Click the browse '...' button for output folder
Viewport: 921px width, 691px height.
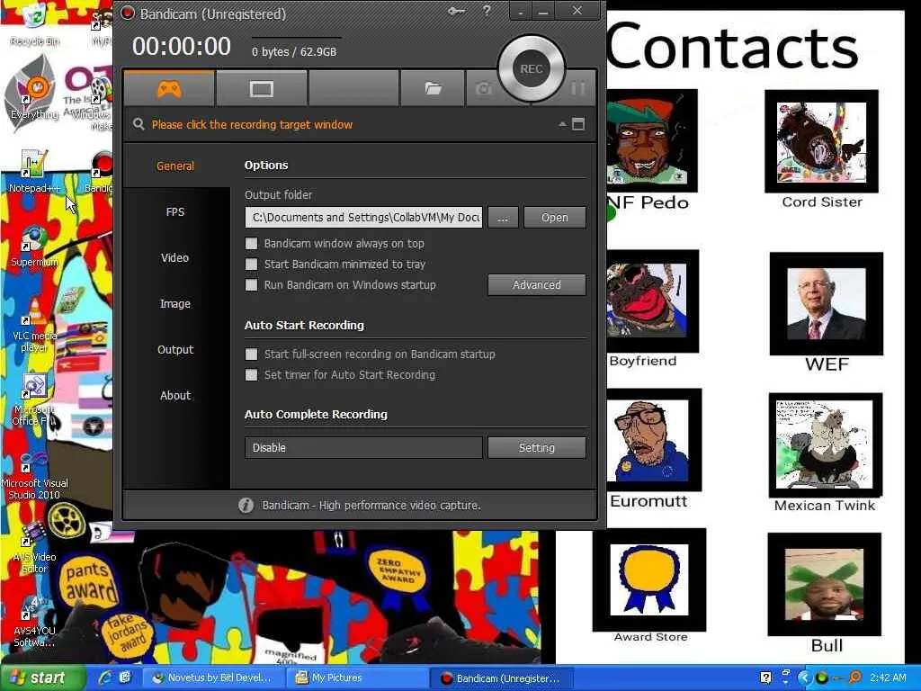click(x=503, y=218)
